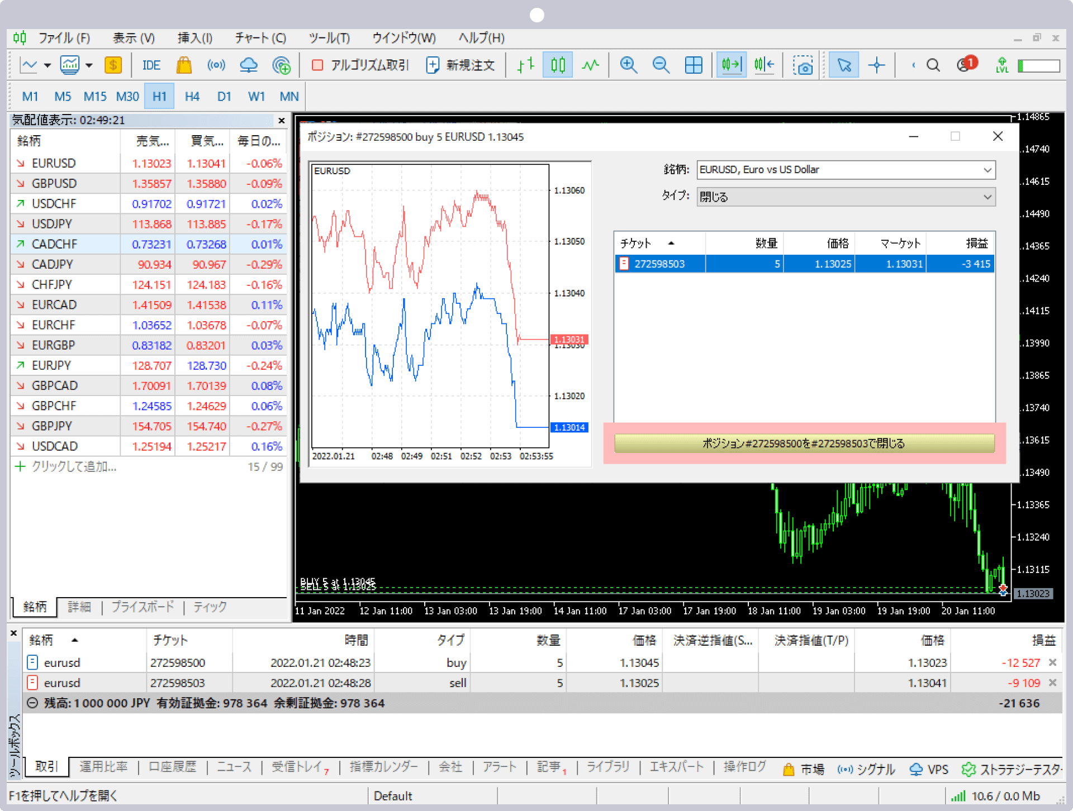Click the Default profile in status bar

point(393,796)
